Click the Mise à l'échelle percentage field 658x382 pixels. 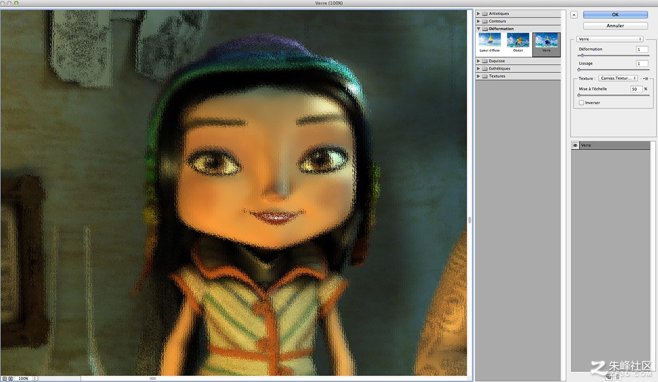click(636, 89)
